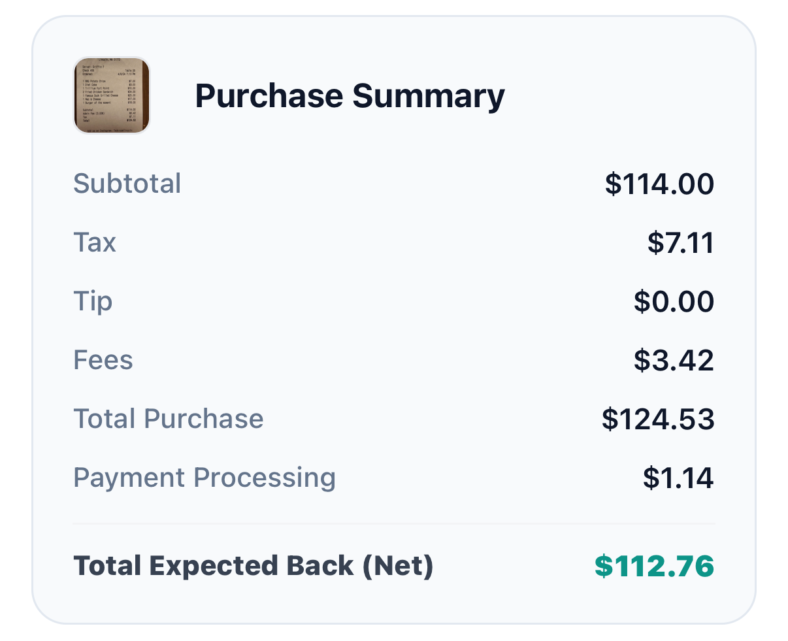Screen dimensions: 788x641
Task: Click the Tip label
Action: coord(93,301)
